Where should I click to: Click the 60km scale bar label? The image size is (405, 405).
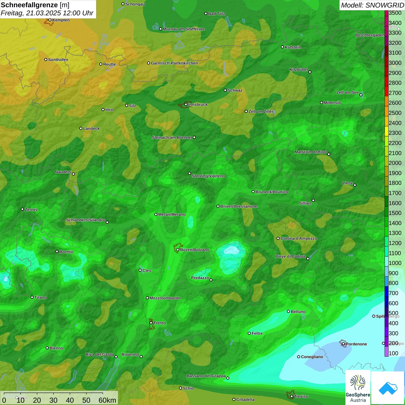107,400
